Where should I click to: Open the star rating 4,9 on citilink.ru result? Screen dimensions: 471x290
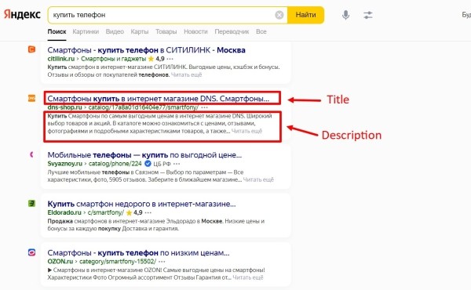point(156,59)
